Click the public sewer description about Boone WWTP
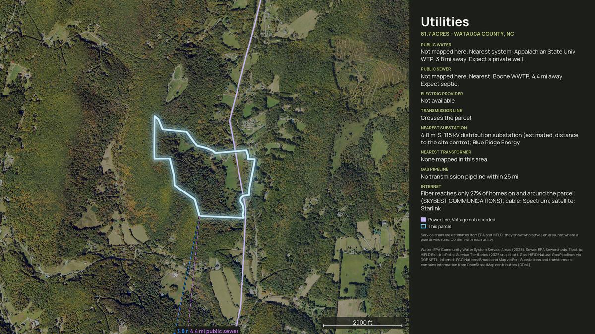 click(x=492, y=80)
